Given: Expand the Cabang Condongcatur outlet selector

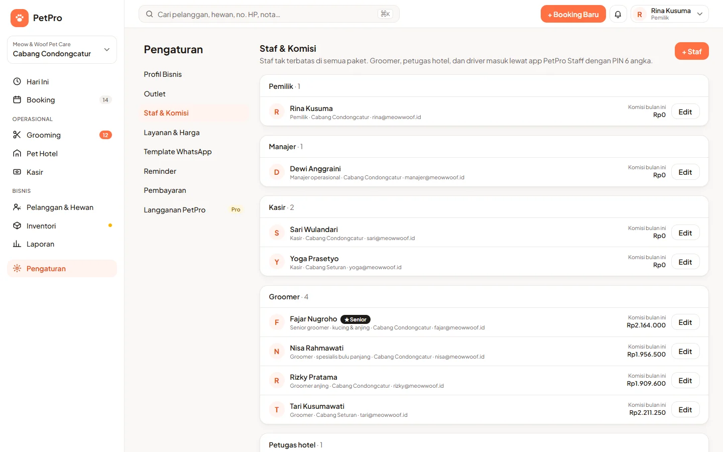Looking at the screenshot, I should (x=62, y=50).
